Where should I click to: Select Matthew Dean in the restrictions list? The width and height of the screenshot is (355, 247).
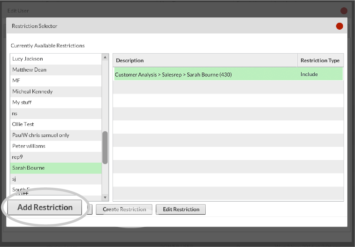pyautogui.click(x=56, y=70)
